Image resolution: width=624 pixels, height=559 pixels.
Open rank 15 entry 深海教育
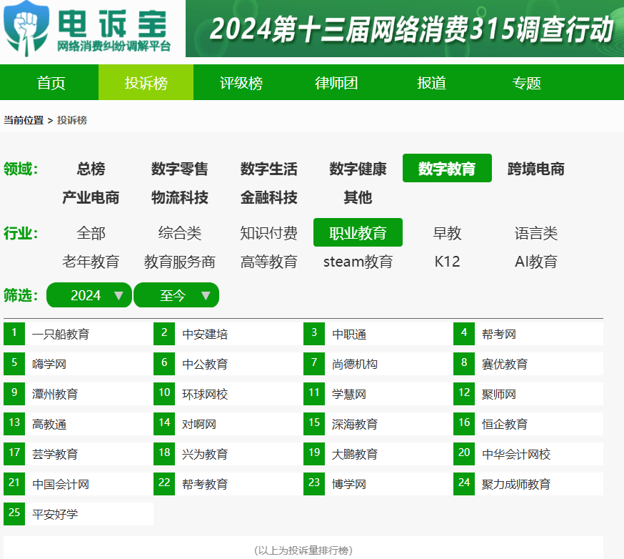click(x=378, y=424)
